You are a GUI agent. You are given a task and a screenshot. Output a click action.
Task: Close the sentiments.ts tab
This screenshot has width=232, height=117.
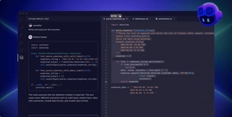[x=174, y=19]
